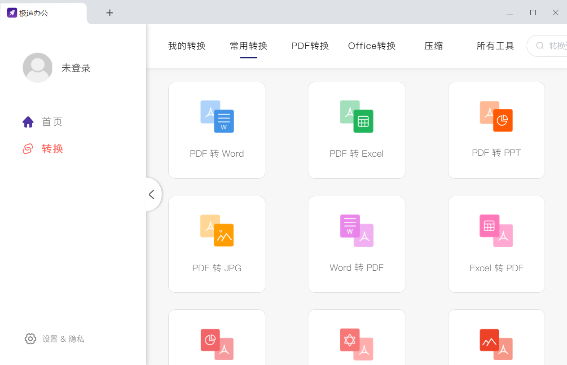Select the star-shaped to PDF converter icon
This screenshot has width=567, height=365.
point(356,344)
